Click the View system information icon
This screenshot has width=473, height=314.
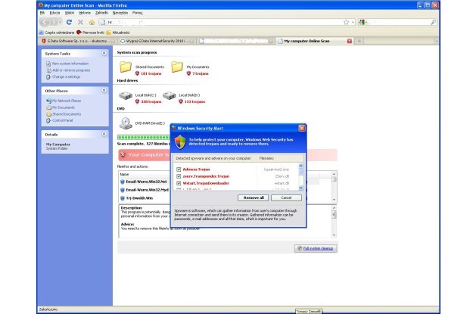point(48,64)
